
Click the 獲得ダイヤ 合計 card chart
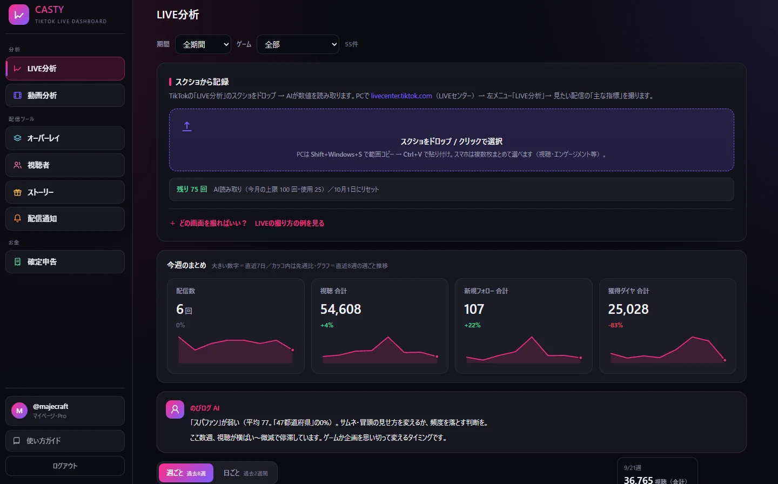(668, 349)
